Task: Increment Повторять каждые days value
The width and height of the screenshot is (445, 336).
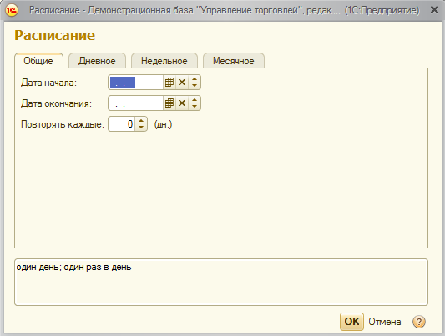Action: point(141,121)
